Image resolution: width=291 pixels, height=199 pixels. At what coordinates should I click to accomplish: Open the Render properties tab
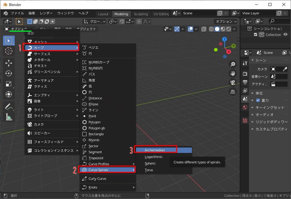pos(245,74)
